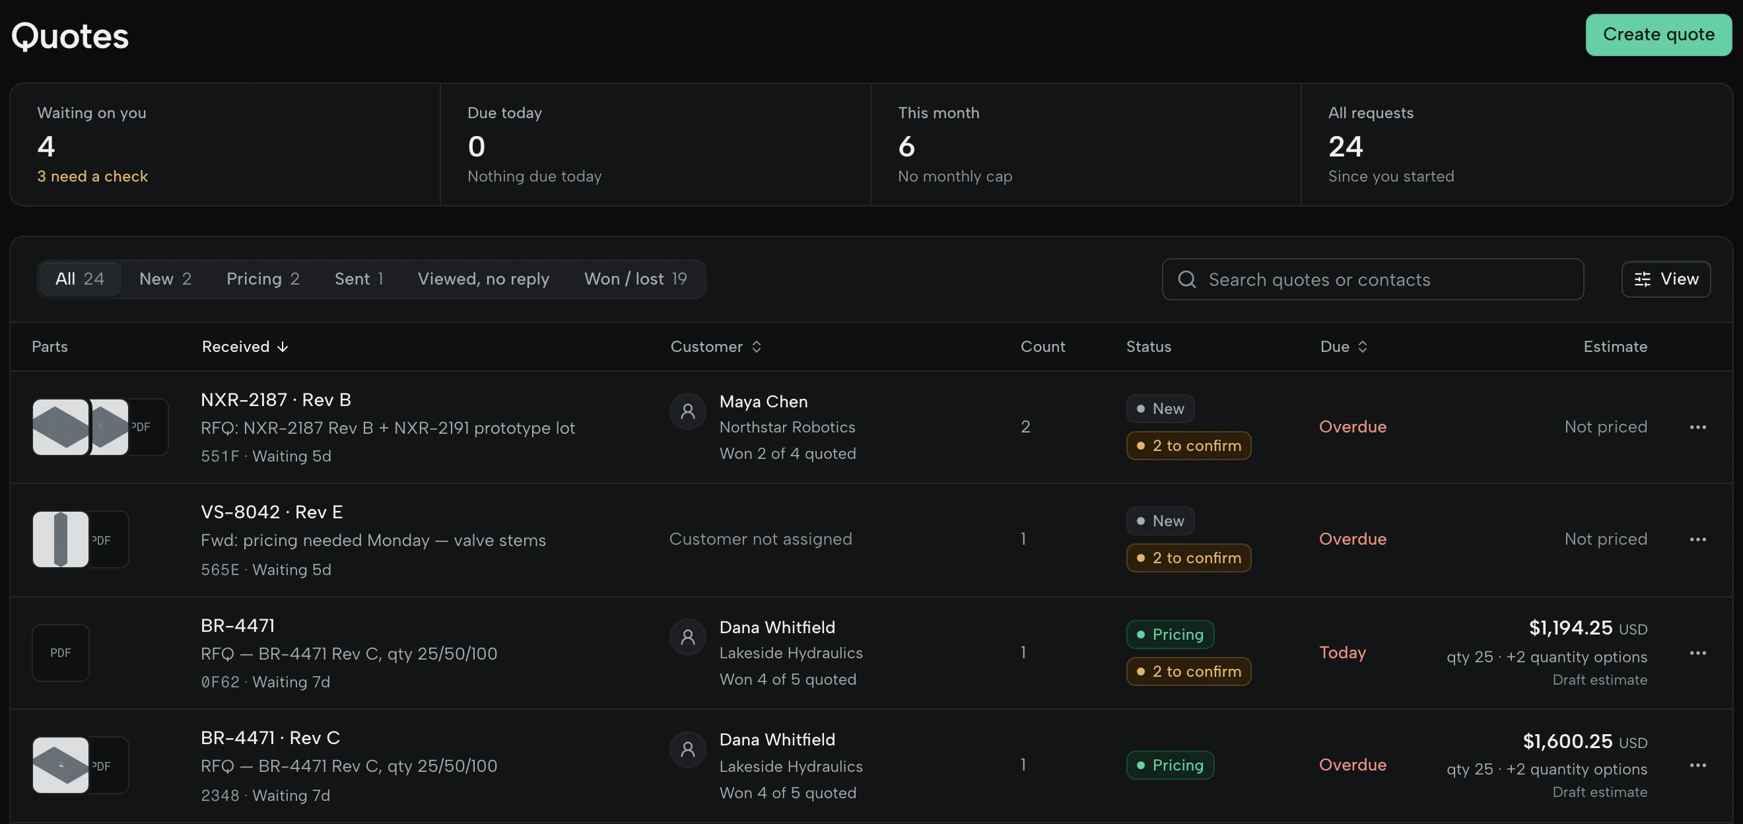Image resolution: width=1743 pixels, height=824 pixels.
Task: Switch to the Pricing tab
Action: (x=263, y=279)
